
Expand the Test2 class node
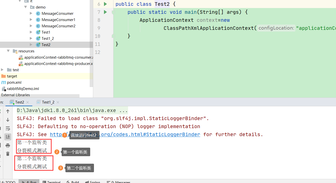(31, 45)
